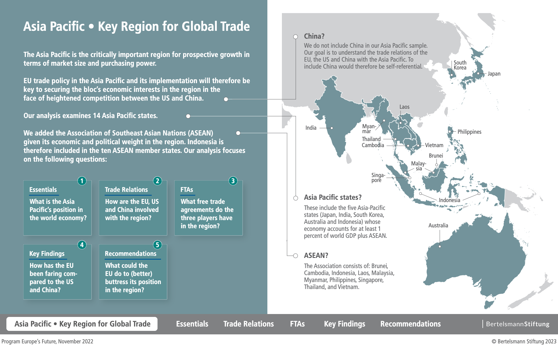Click '© Bertelsmann Stiftung 2023' copyright text

click(524, 341)
